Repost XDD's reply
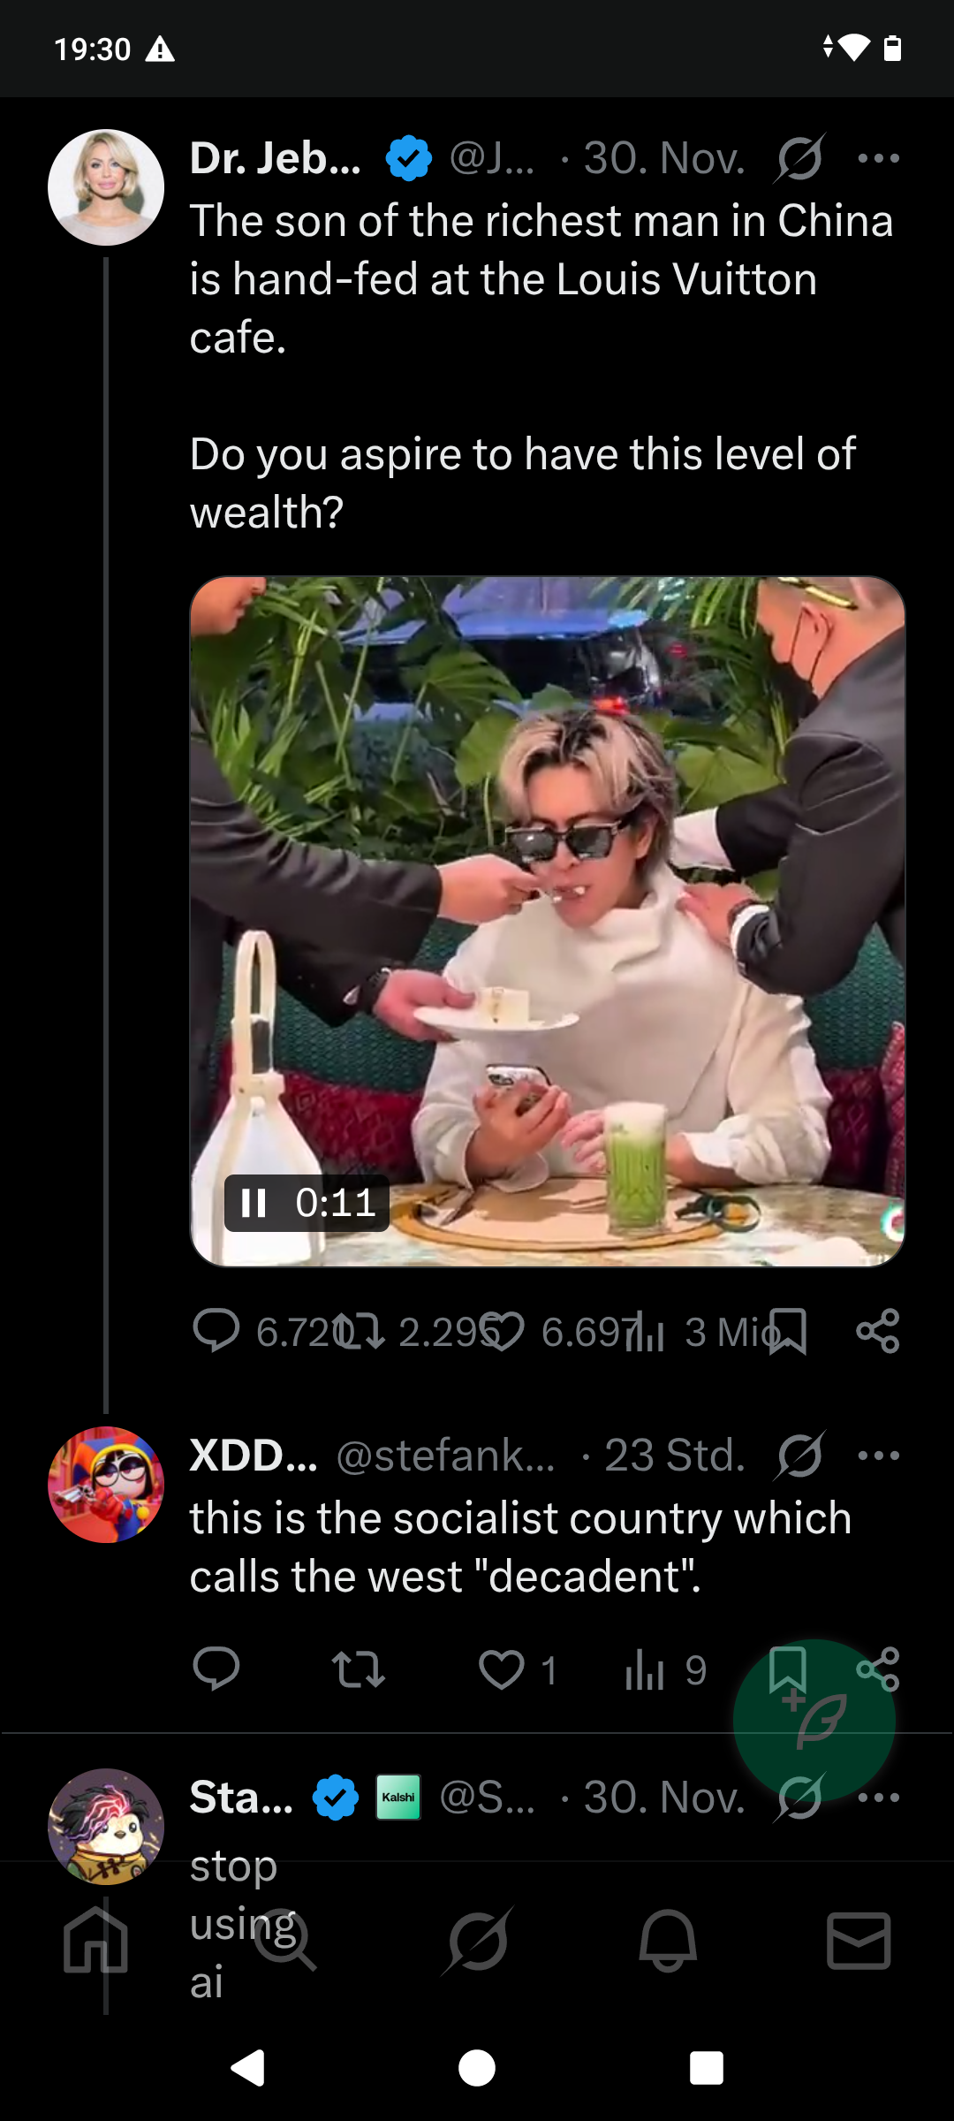The height and width of the screenshot is (2121, 954). (x=358, y=1669)
